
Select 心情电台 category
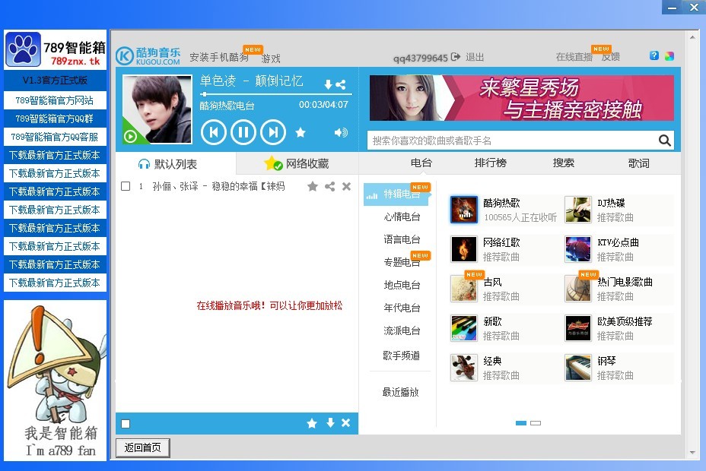pos(402,217)
